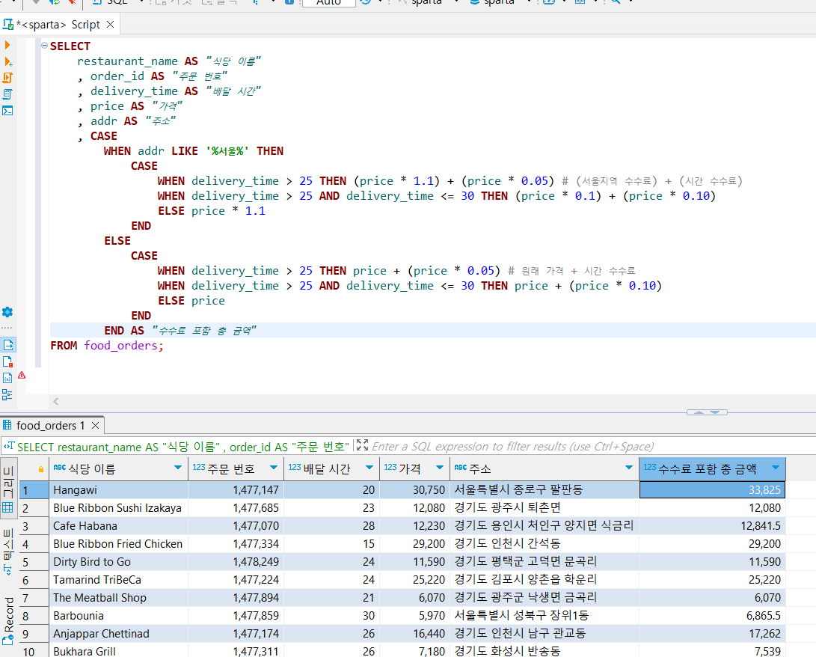Show the server output log panel icon
The width and height of the screenshot is (816, 657).
tap(7, 362)
